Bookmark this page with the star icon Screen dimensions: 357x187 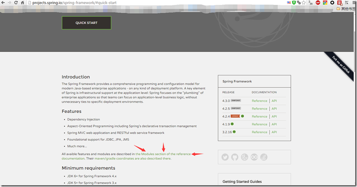(x=304, y=3)
